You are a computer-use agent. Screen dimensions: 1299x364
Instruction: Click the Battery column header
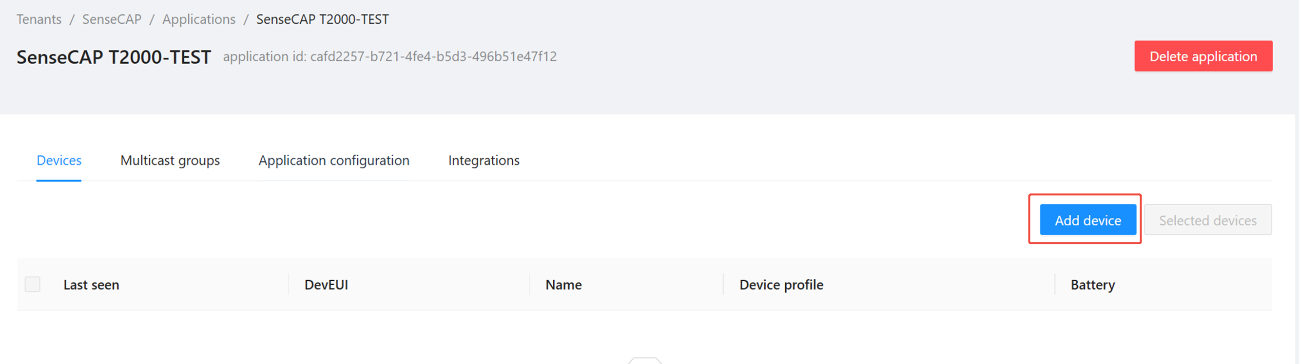point(1093,285)
